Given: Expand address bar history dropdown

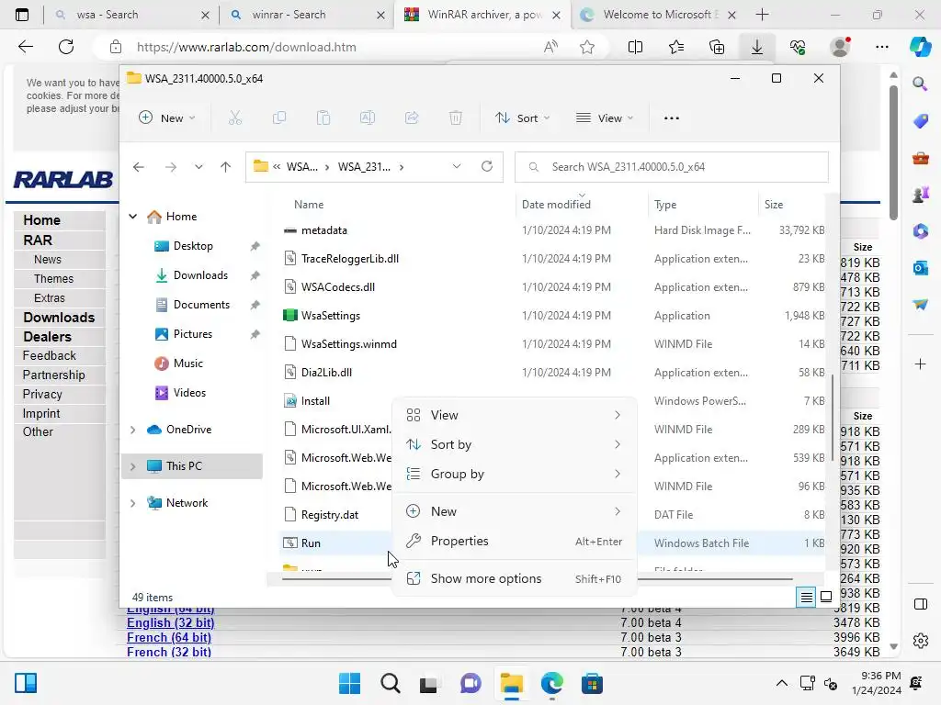Looking at the screenshot, I should [457, 167].
